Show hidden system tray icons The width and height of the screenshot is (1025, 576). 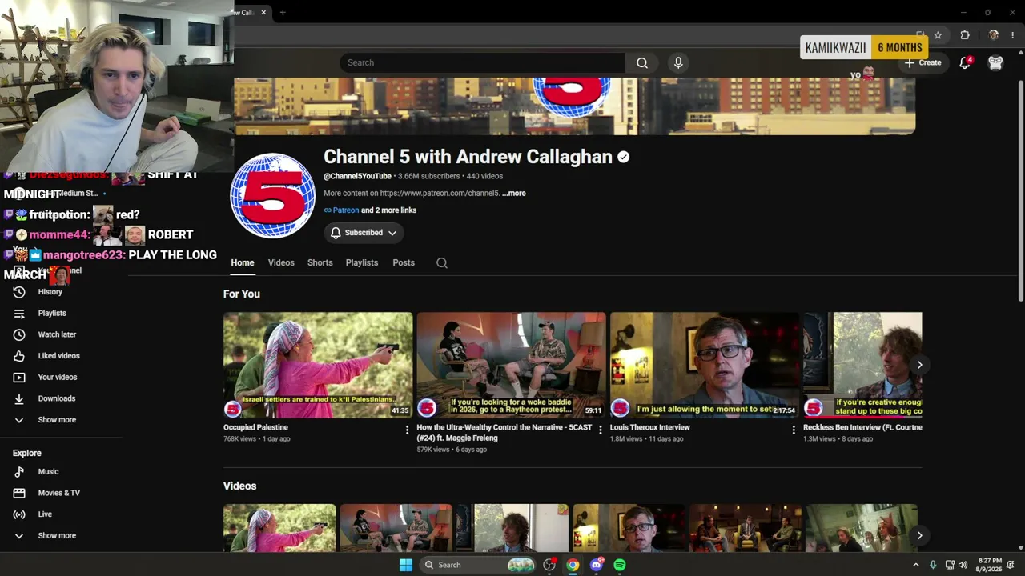click(916, 565)
